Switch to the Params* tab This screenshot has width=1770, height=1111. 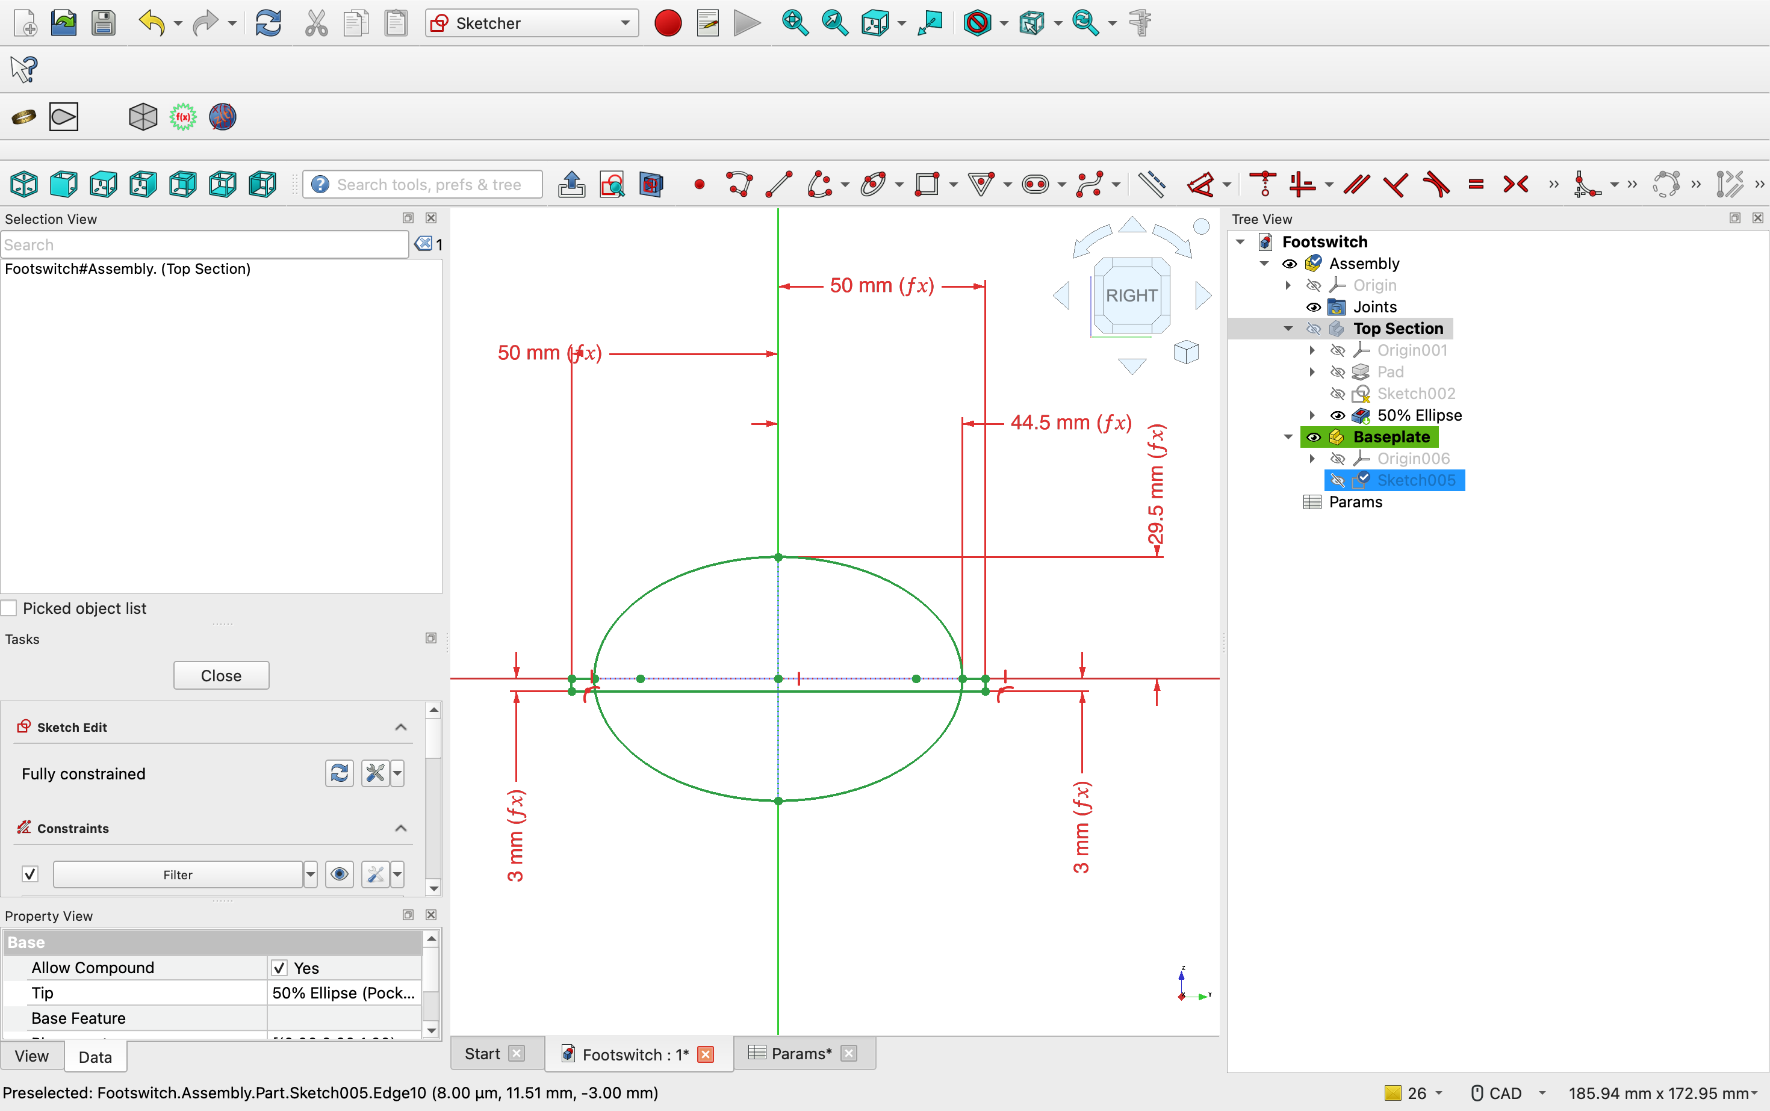click(x=801, y=1054)
